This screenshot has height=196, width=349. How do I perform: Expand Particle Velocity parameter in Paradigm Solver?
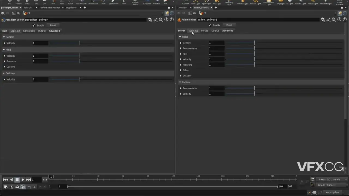[x=4, y=43]
